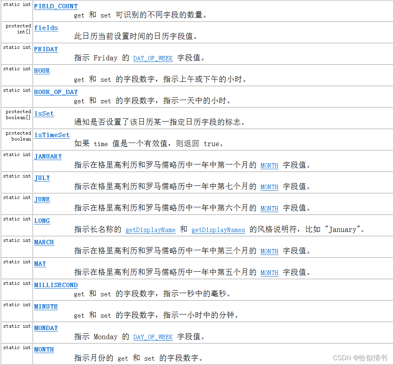Click the MILLISECOND hyperlink
The image size is (393, 365).
(56, 285)
